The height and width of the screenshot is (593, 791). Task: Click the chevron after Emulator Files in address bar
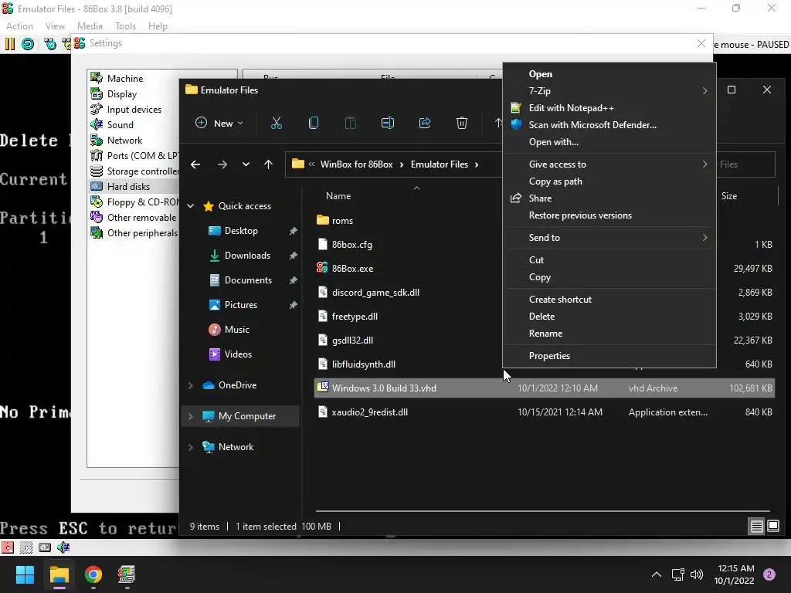(x=476, y=164)
